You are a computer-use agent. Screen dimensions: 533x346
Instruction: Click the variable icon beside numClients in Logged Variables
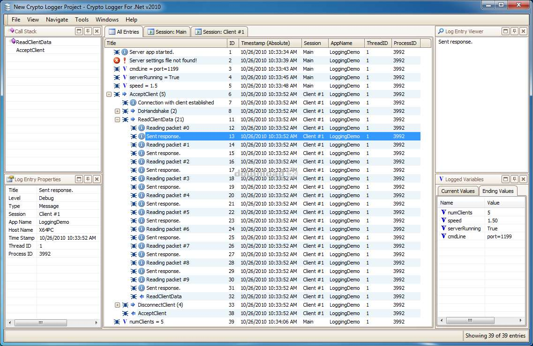pyautogui.click(x=443, y=213)
